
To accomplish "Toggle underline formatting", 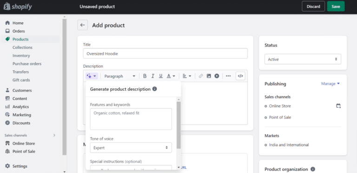I will coord(161,76).
